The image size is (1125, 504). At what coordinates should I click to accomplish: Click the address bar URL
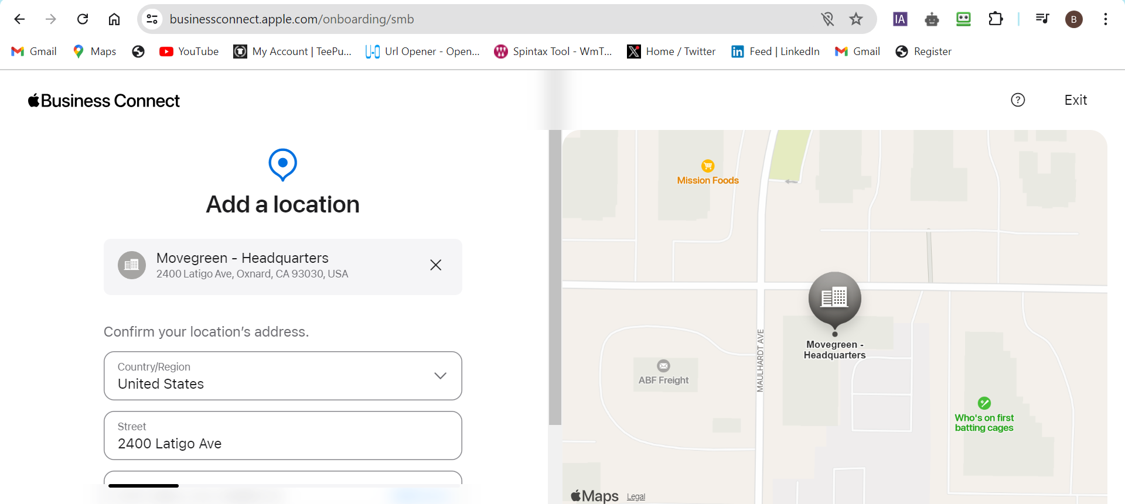point(292,19)
